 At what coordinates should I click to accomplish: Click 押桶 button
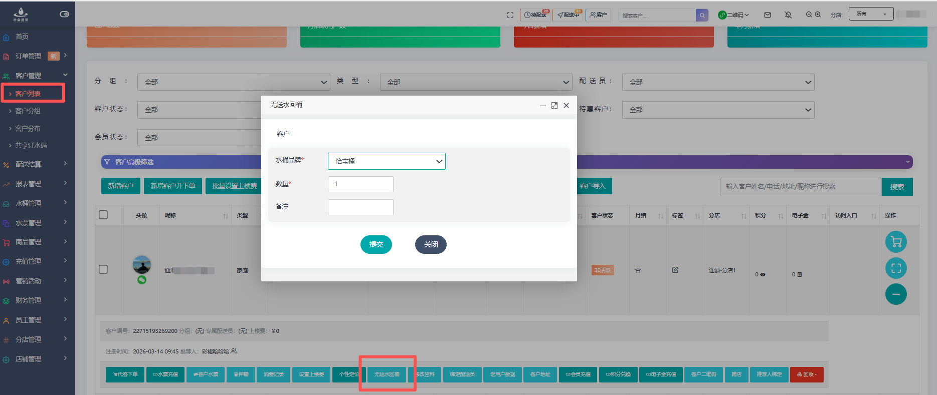241,374
